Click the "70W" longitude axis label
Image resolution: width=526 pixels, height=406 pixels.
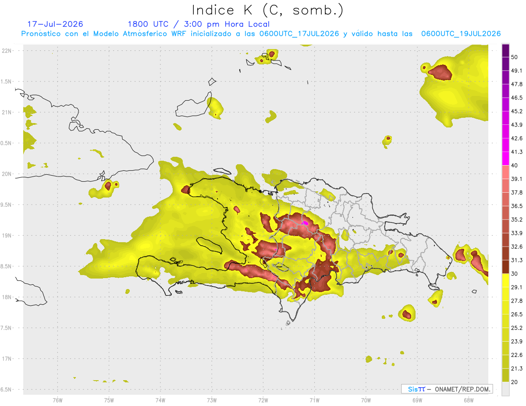(x=366, y=400)
